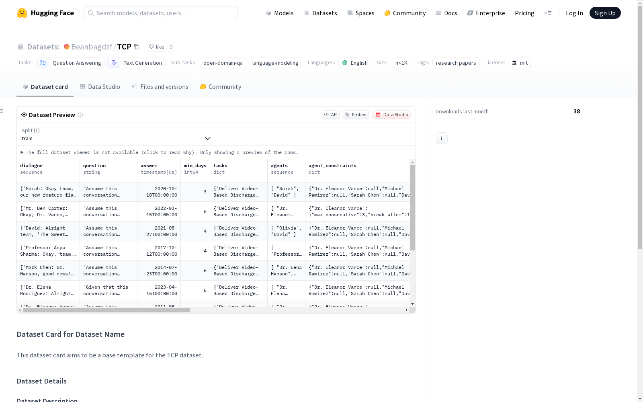
Task: Switch to Files and versions tab
Action: 160,87
